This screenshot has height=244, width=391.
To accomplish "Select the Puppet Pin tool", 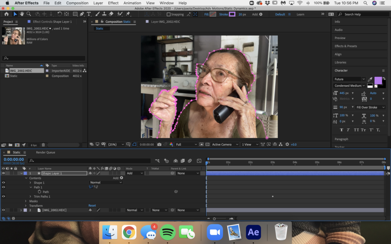I will 128,14.
